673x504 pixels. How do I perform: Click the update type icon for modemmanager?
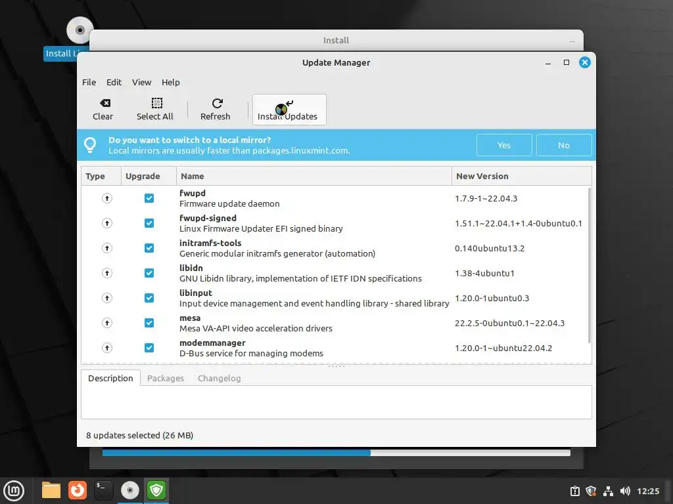pos(107,348)
